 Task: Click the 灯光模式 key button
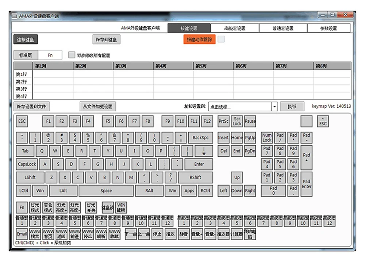coord(35,207)
